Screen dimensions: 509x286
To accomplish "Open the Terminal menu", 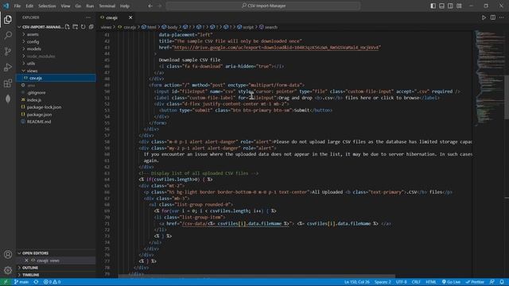I will click(x=107, y=6).
